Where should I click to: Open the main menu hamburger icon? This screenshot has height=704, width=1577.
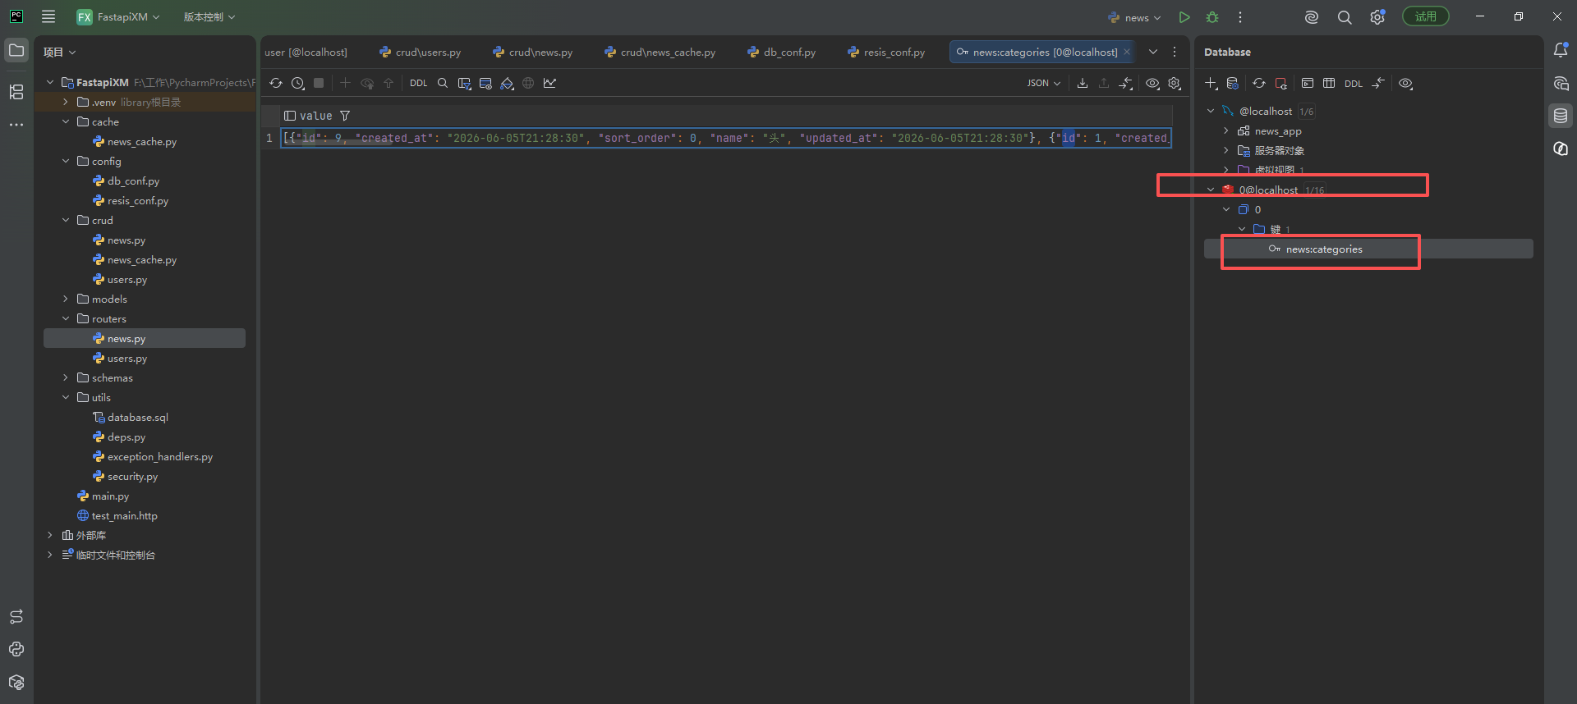48,16
